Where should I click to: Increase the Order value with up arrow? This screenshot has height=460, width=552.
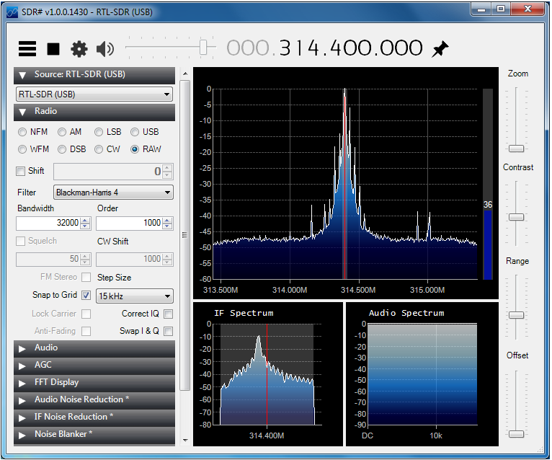167,220
